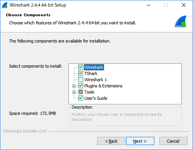
Task: Toggle the Tools checkbox
Action: click(80, 92)
